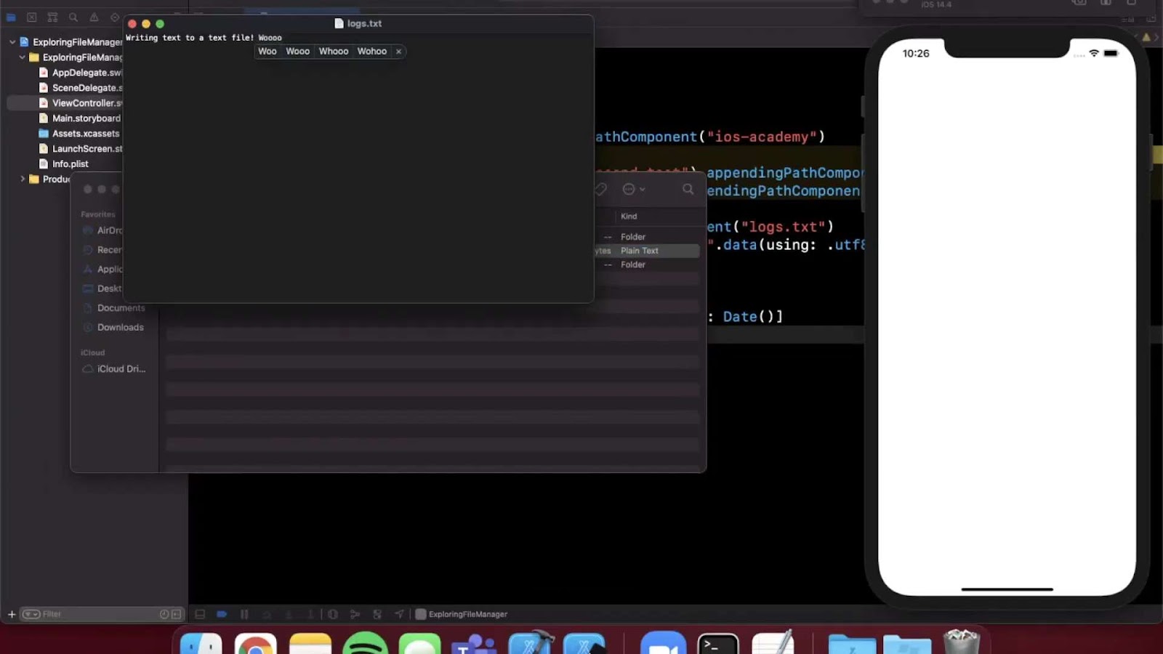This screenshot has height=654, width=1163.
Task: Open Google Chrome from the Dock
Action: pos(255,644)
